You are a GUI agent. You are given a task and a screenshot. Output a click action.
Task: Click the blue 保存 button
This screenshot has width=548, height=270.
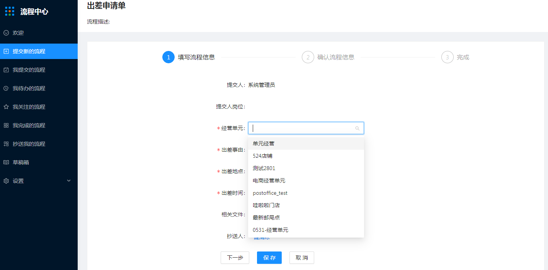pyautogui.click(x=269, y=258)
